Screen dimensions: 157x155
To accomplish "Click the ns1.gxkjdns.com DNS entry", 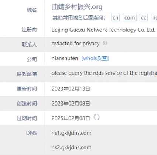I will tap(71, 133).
